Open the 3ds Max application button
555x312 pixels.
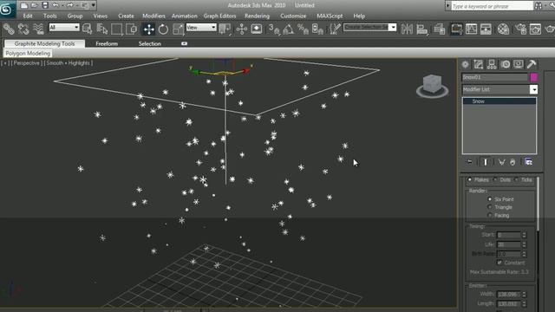[x=7, y=9]
